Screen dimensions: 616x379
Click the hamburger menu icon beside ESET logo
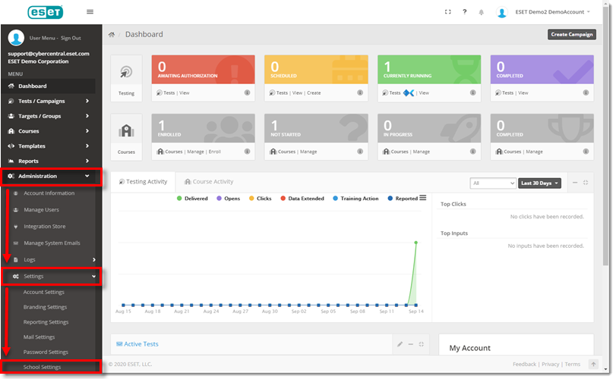click(x=90, y=11)
